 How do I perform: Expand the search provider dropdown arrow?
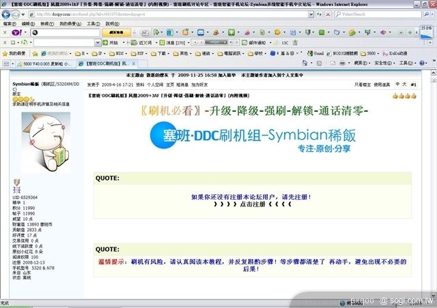coord(432,14)
